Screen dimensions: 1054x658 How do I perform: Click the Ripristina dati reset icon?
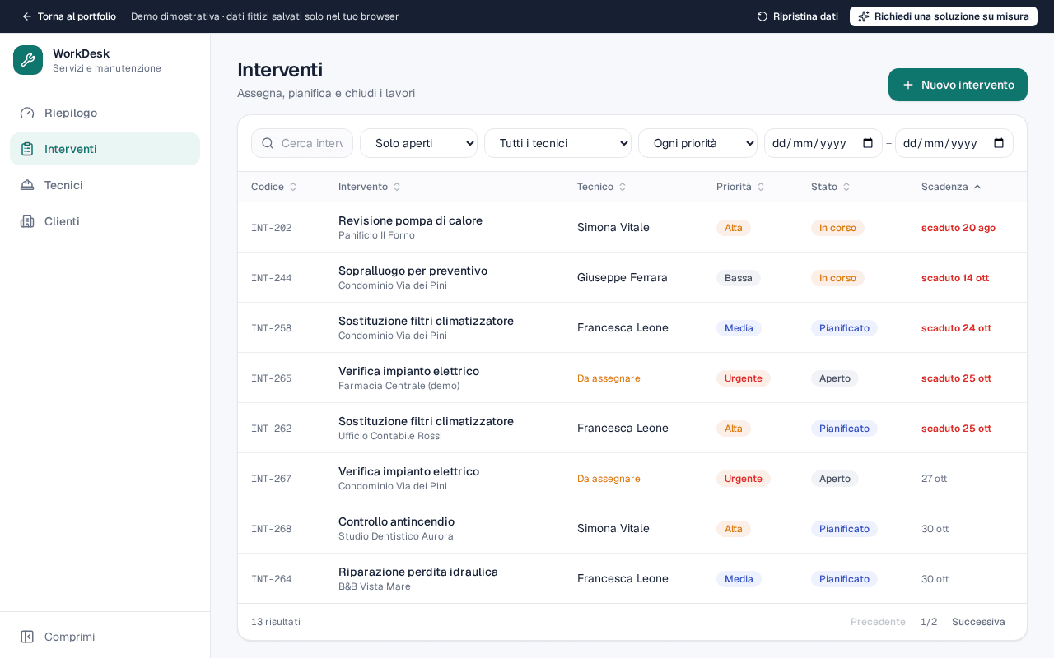click(763, 16)
